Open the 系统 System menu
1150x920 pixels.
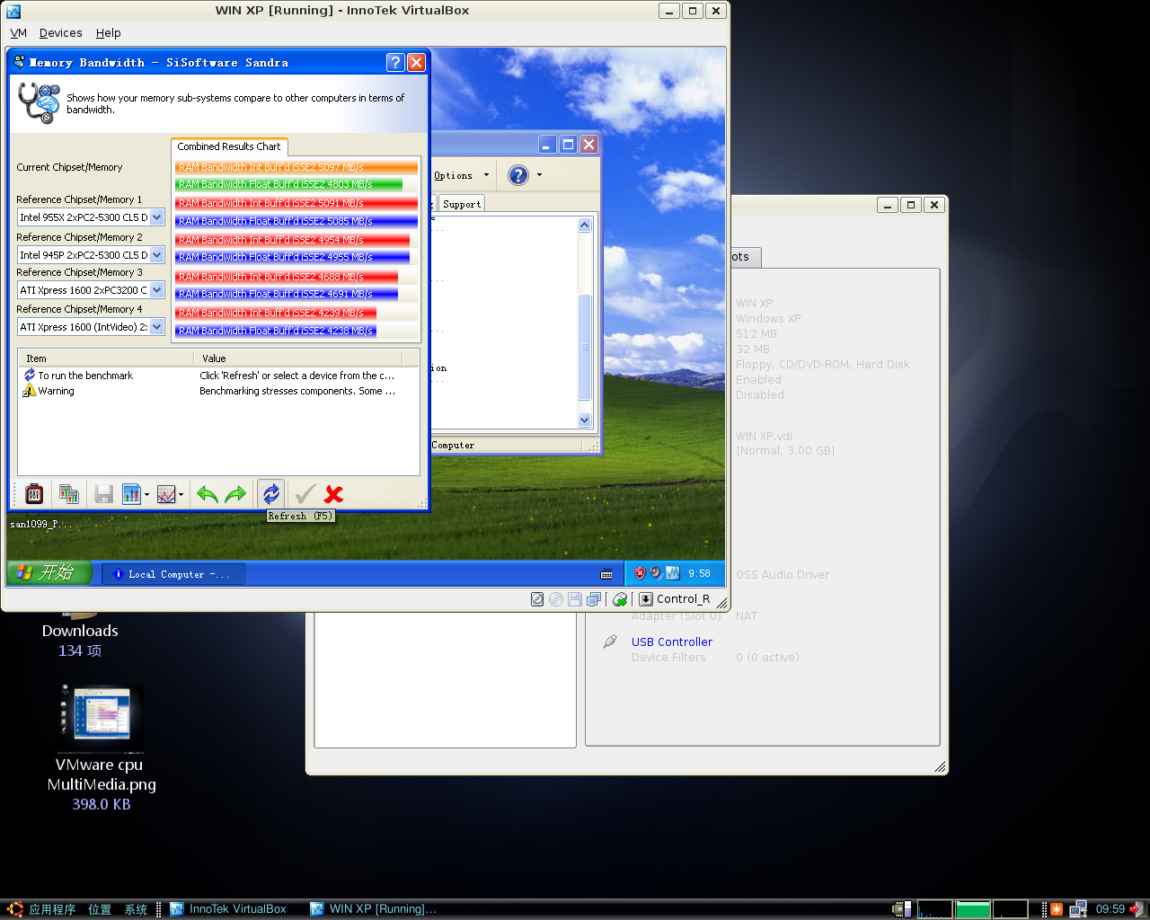136,909
